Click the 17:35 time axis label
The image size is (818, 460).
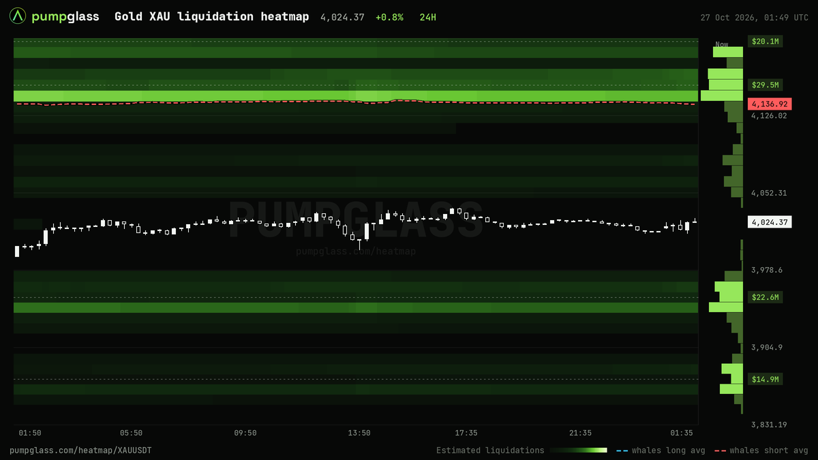point(466,433)
